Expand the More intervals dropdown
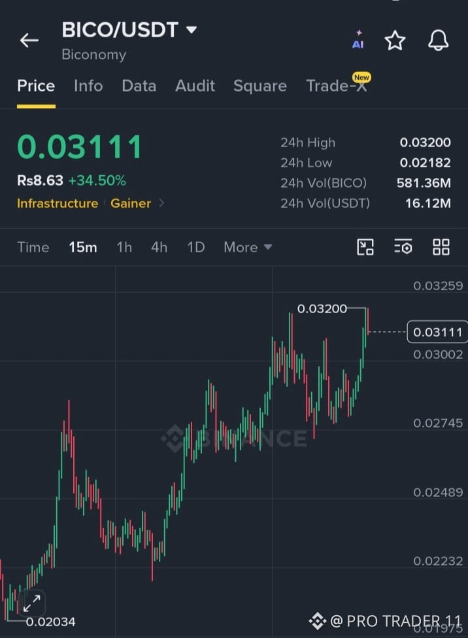 point(248,247)
